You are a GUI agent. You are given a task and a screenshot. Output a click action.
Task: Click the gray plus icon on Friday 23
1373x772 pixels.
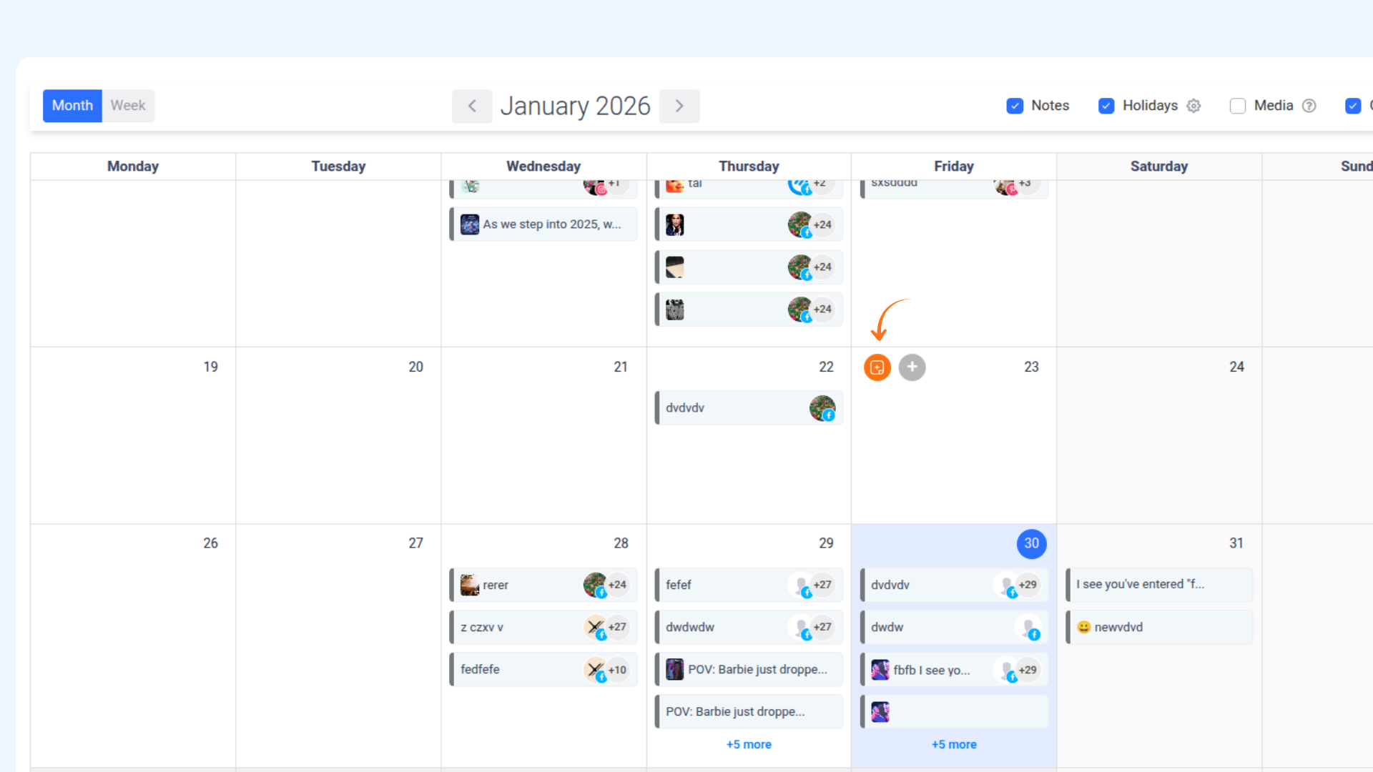coord(912,367)
